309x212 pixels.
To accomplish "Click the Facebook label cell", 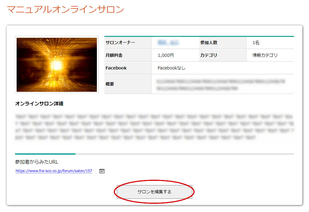I will [x=128, y=68].
